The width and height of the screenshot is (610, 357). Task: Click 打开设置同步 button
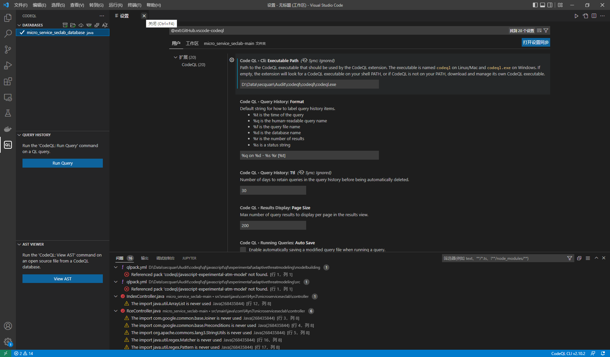coord(536,42)
